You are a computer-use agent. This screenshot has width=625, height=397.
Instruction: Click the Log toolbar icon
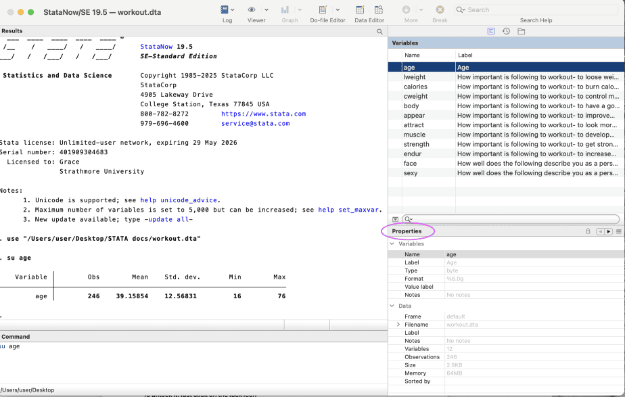coord(223,9)
